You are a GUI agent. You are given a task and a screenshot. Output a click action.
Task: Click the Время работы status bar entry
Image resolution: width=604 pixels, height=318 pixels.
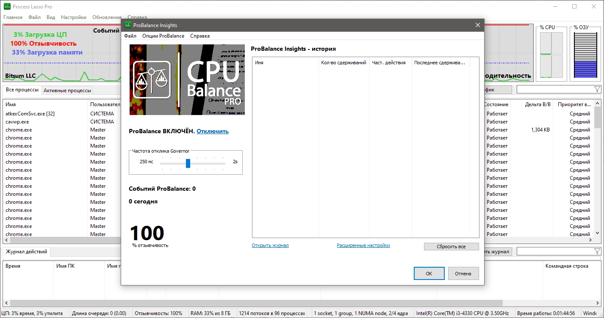point(546,313)
